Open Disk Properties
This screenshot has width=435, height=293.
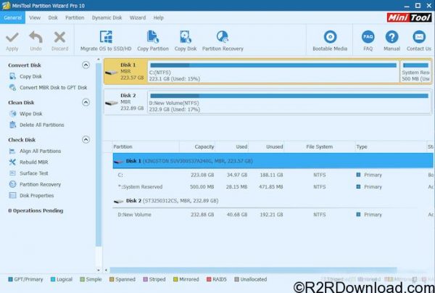[x=37, y=195]
